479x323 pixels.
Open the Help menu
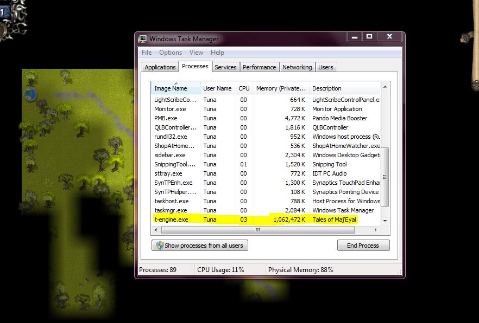click(x=217, y=53)
